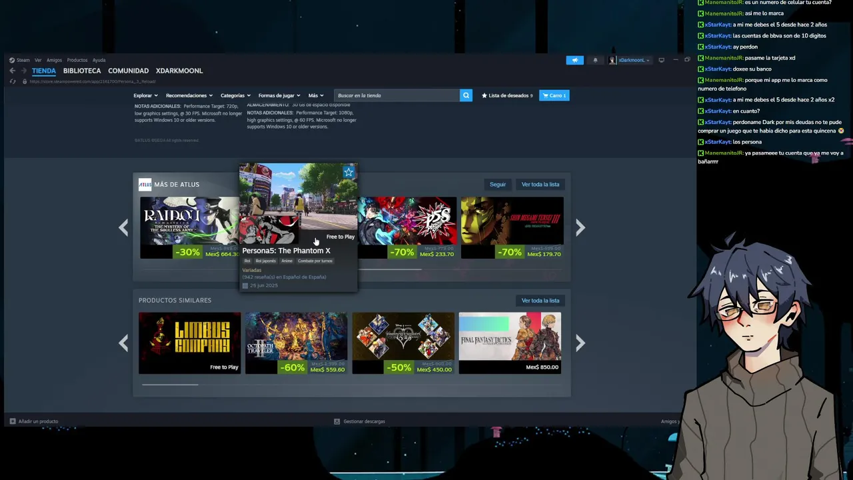The height and width of the screenshot is (480, 853).
Task: Open the Ver menu
Action: pyautogui.click(x=38, y=60)
